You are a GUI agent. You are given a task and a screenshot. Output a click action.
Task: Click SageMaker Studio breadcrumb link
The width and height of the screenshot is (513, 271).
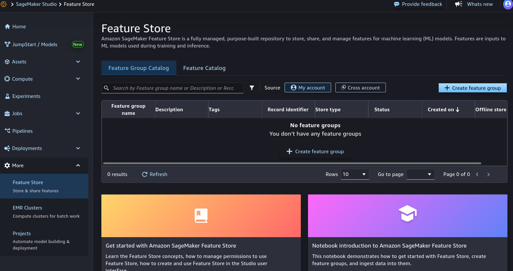click(x=37, y=4)
